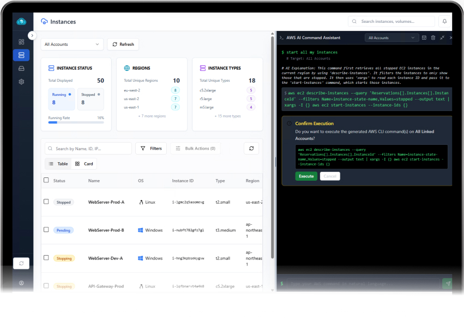Click the eu-west-2 count badge
This screenshot has height=320, width=464.
pyautogui.click(x=175, y=90)
